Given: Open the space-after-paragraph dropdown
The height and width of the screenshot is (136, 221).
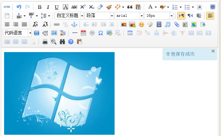Looking at the screenshot, I should pos(37,16).
